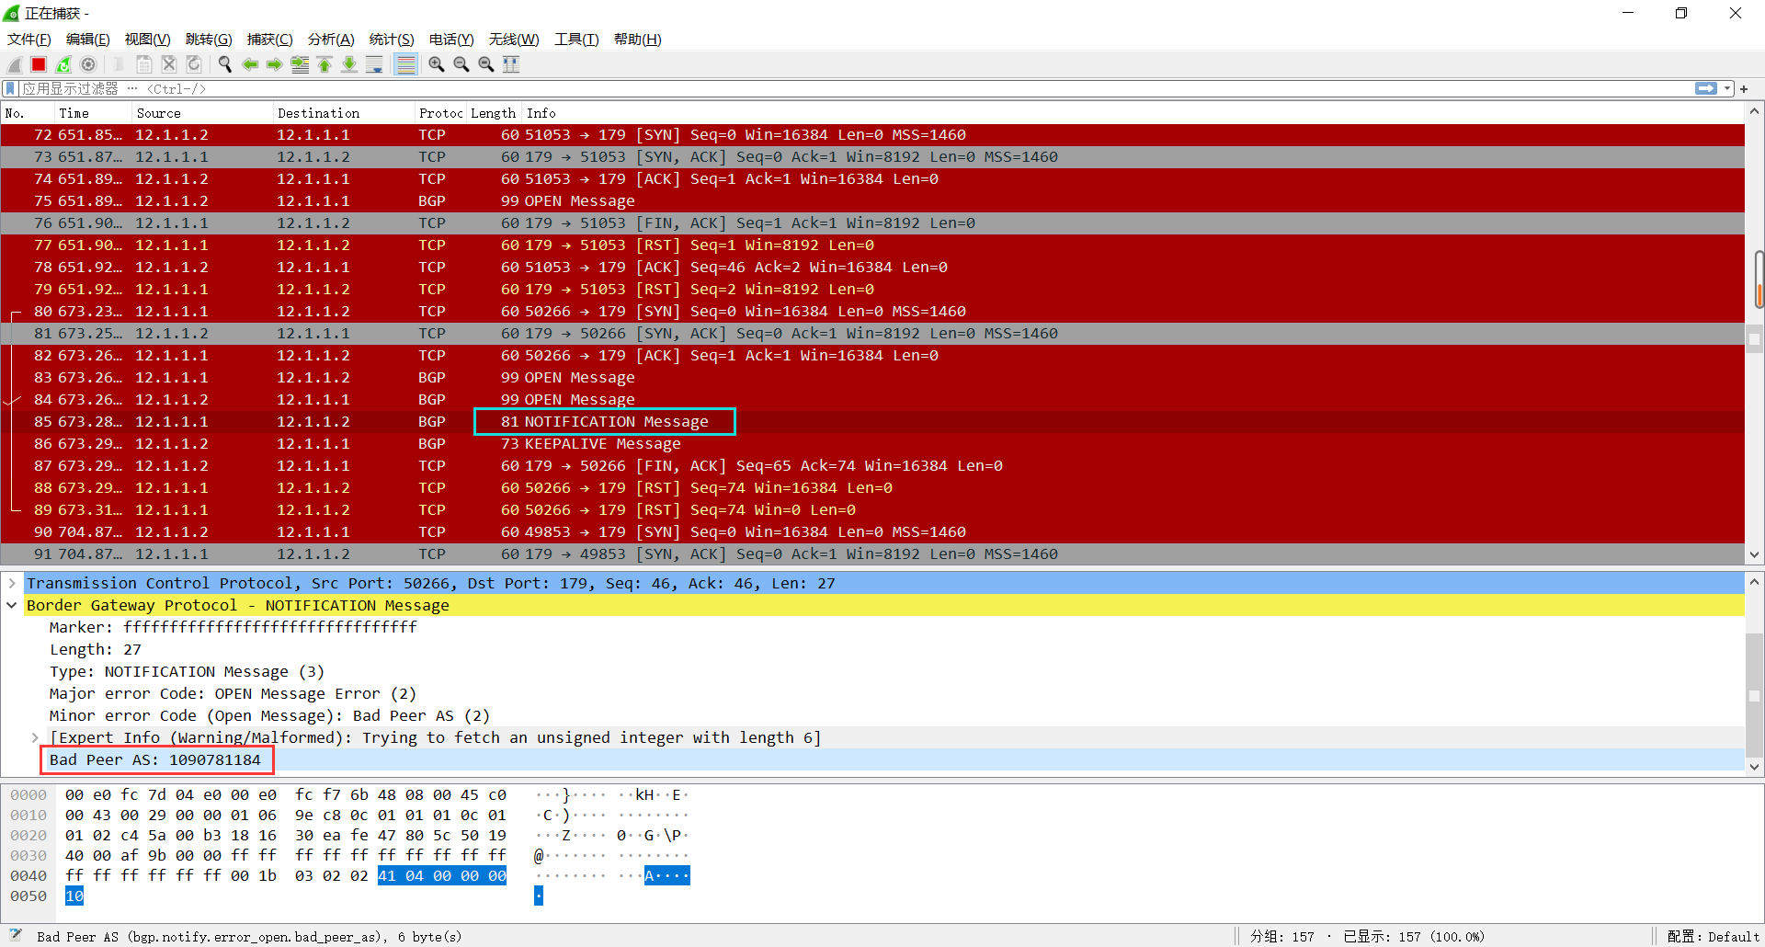Open the 帮助(H) menu
Viewport: 1765px width, 947px height.
coord(638,40)
